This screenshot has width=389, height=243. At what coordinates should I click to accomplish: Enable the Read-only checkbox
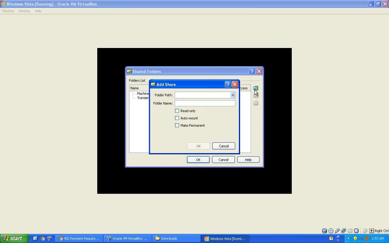coord(177,111)
